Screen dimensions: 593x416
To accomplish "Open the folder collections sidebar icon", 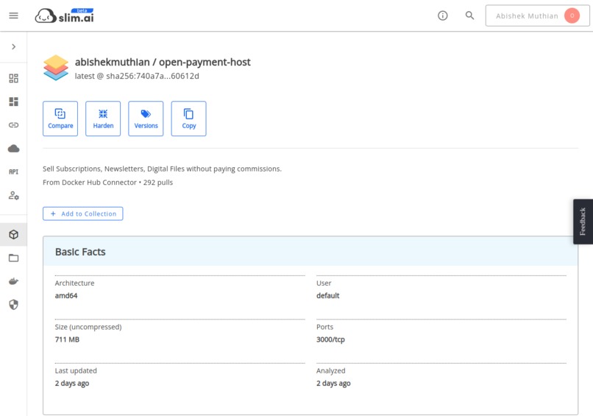I will point(14,258).
